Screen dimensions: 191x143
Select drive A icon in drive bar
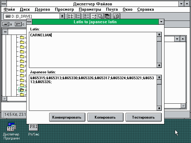click(x=6, y=24)
